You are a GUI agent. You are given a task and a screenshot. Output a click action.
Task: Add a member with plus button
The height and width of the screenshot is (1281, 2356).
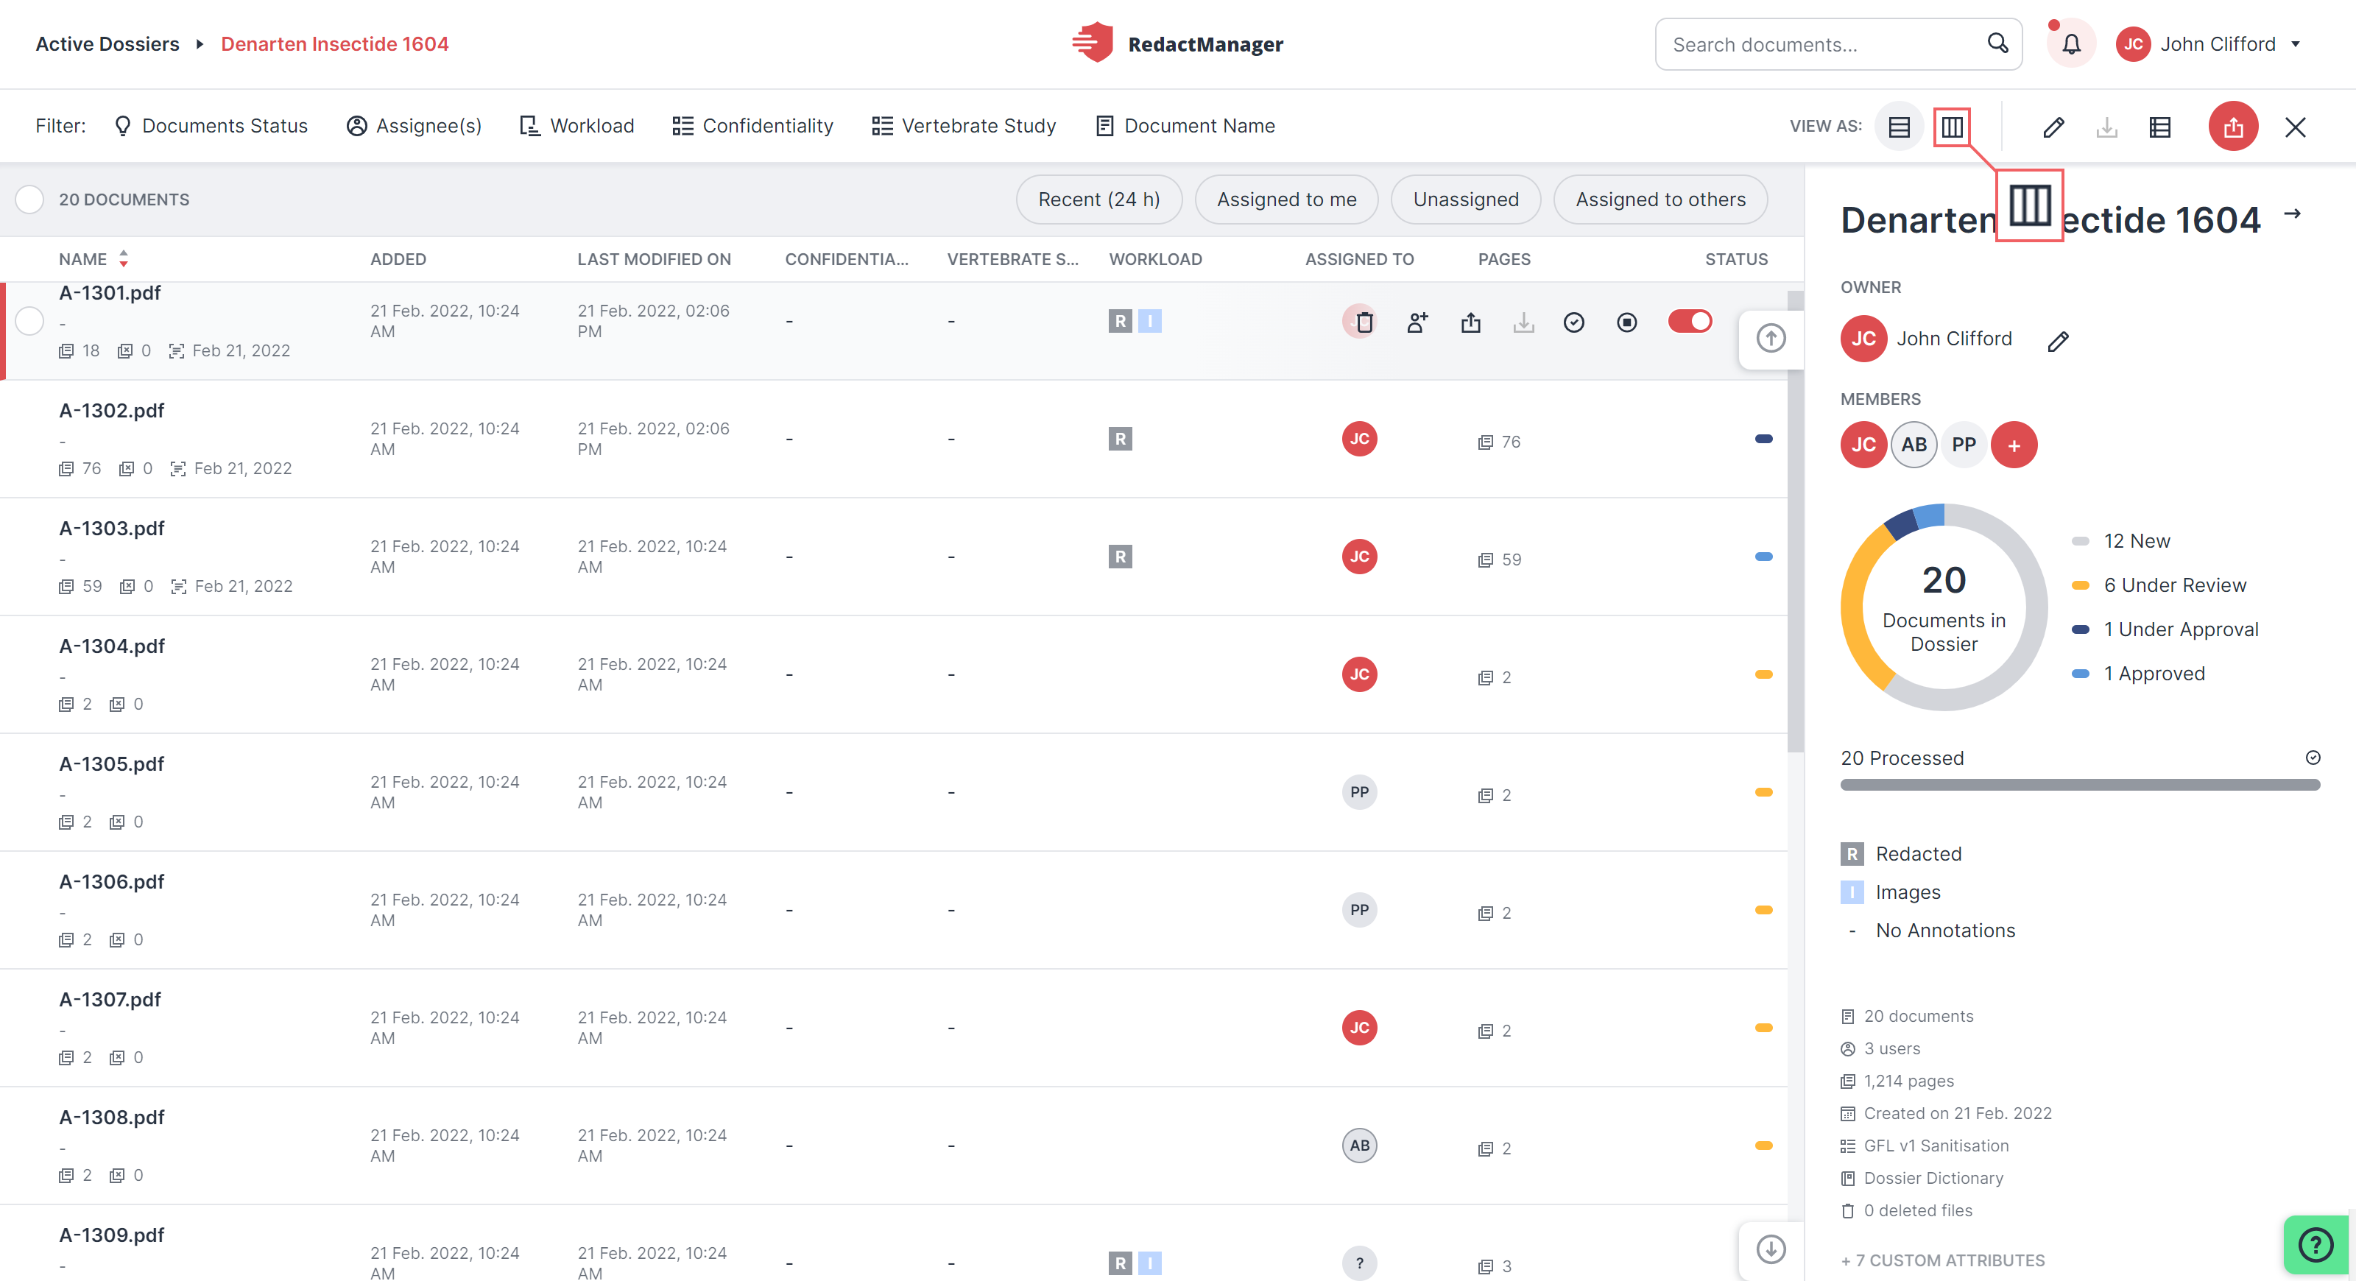coord(2014,445)
